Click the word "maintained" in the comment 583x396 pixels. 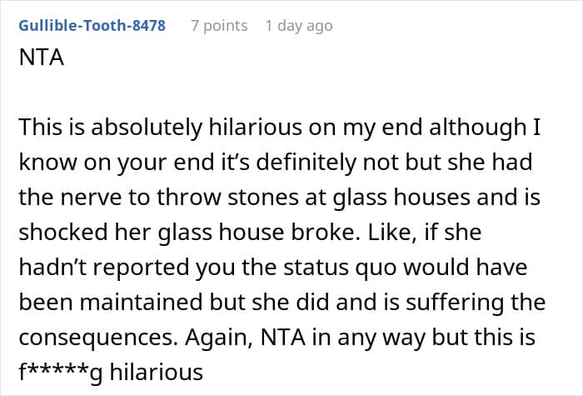142,302
